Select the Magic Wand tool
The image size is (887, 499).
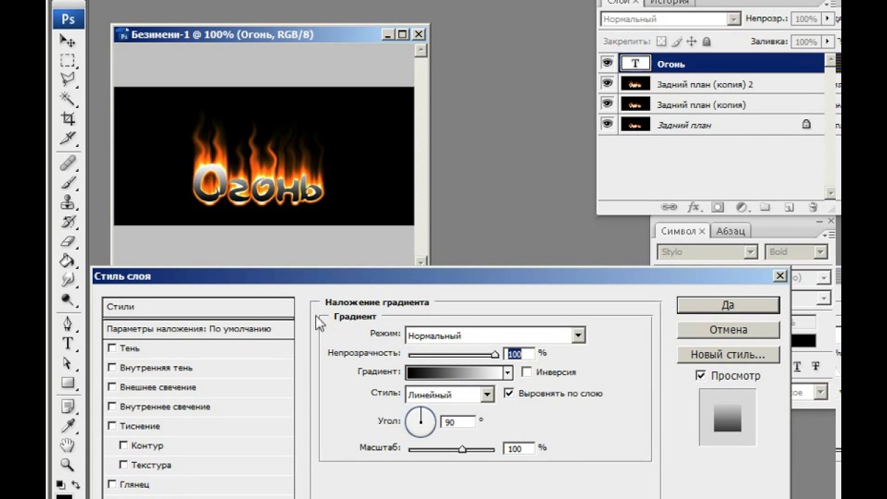coord(67,98)
